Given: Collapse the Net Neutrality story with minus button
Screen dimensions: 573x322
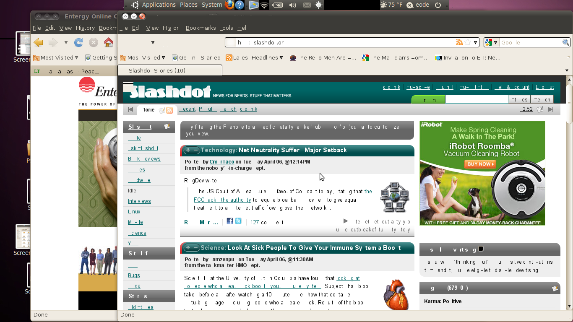Looking at the screenshot, I should click(x=195, y=150).
